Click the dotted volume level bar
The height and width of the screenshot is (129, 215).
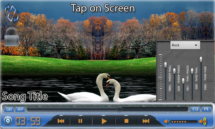(184, 122)
